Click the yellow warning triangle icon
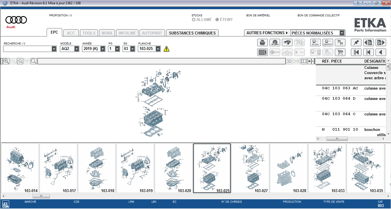 tap(166, 49)
